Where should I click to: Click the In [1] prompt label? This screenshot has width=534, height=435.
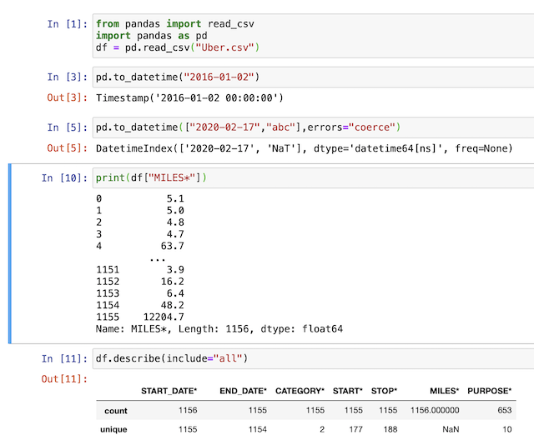pos(67,24)
